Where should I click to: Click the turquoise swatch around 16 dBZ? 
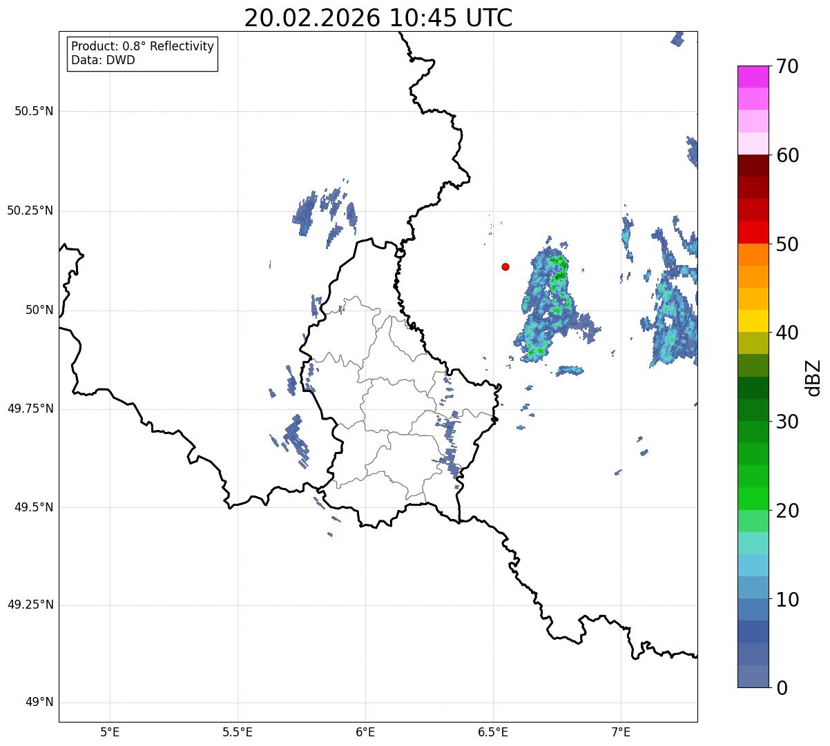753,543
